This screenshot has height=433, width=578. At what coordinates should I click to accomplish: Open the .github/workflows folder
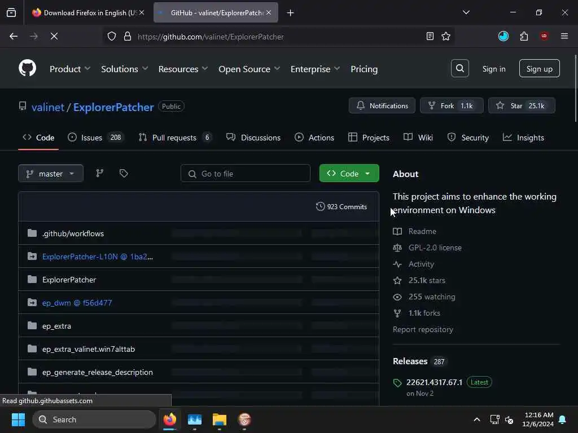click(73, 233)
